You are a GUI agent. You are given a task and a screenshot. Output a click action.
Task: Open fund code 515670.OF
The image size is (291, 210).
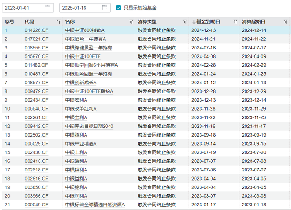pyautogui.click(x=36, y=57)
